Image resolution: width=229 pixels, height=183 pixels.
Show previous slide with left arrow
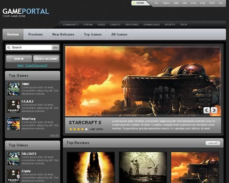coord(207,110)
